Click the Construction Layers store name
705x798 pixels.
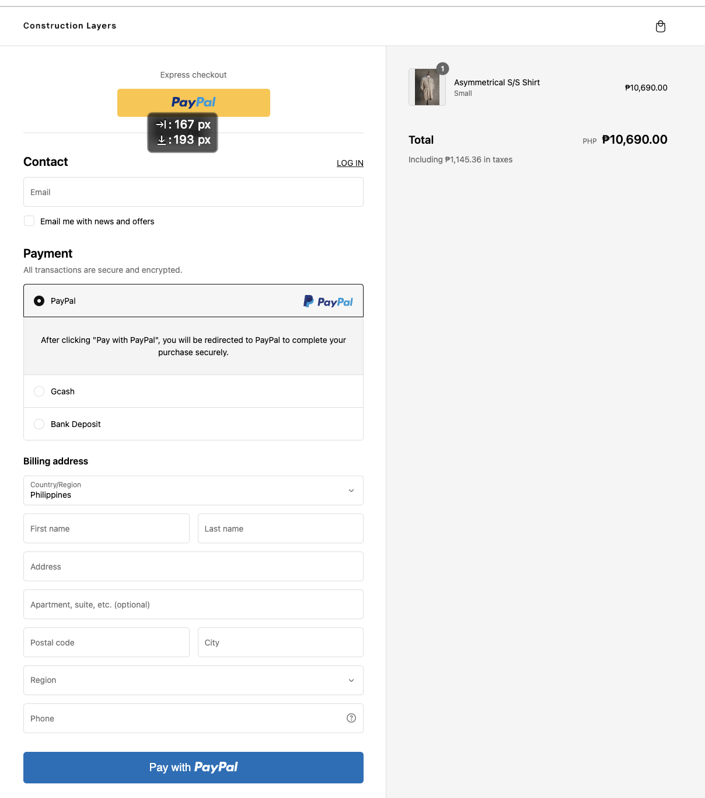[70, 26]
